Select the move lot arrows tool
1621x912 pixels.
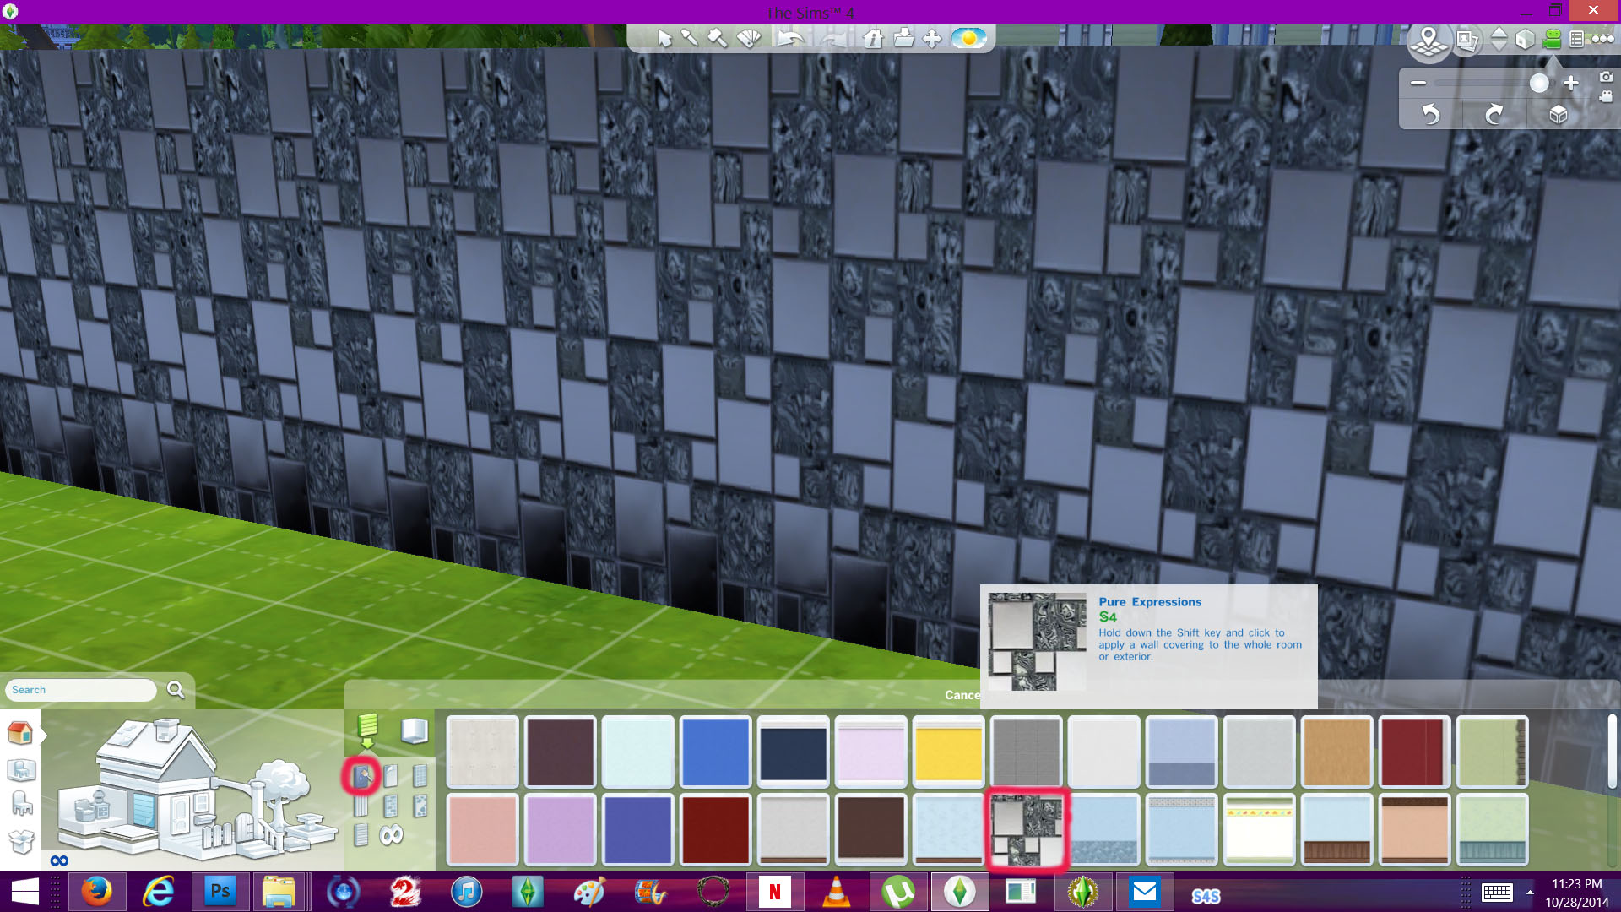[x=932, y=38]
